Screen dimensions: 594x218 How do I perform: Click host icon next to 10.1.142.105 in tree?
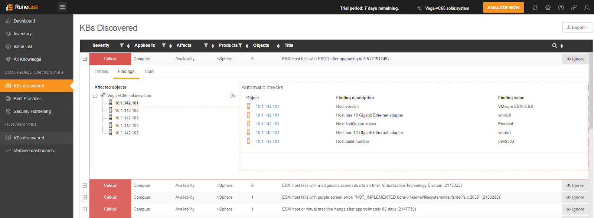pos(110,132)
